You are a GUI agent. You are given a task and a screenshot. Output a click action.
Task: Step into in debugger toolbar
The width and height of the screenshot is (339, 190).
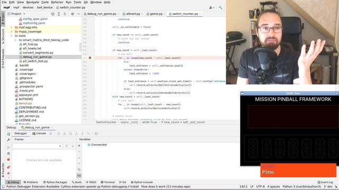point(64,134)
